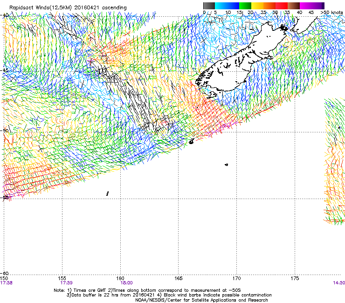The width and height of the screenshot is (345, 303).
Task: Click the '45' legend speed label
Action: (311, 13)
